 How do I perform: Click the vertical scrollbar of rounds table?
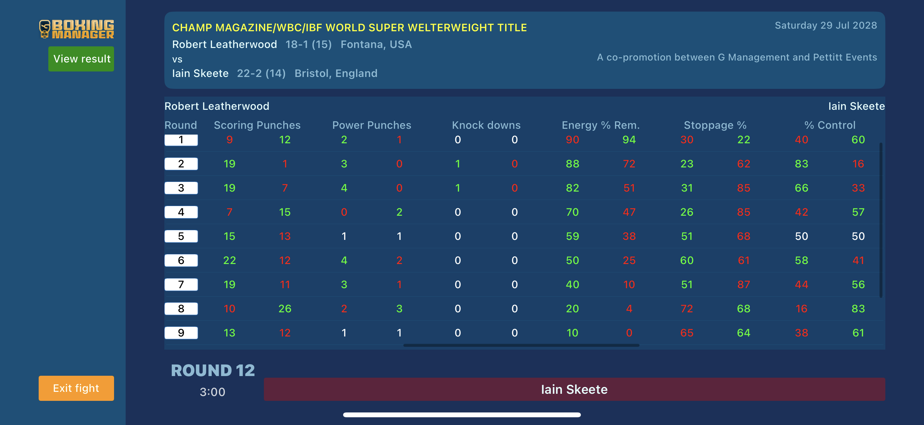click(881, 220)
